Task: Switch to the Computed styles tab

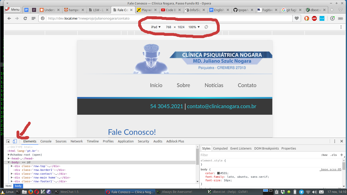Action: (x=220, y=148)
